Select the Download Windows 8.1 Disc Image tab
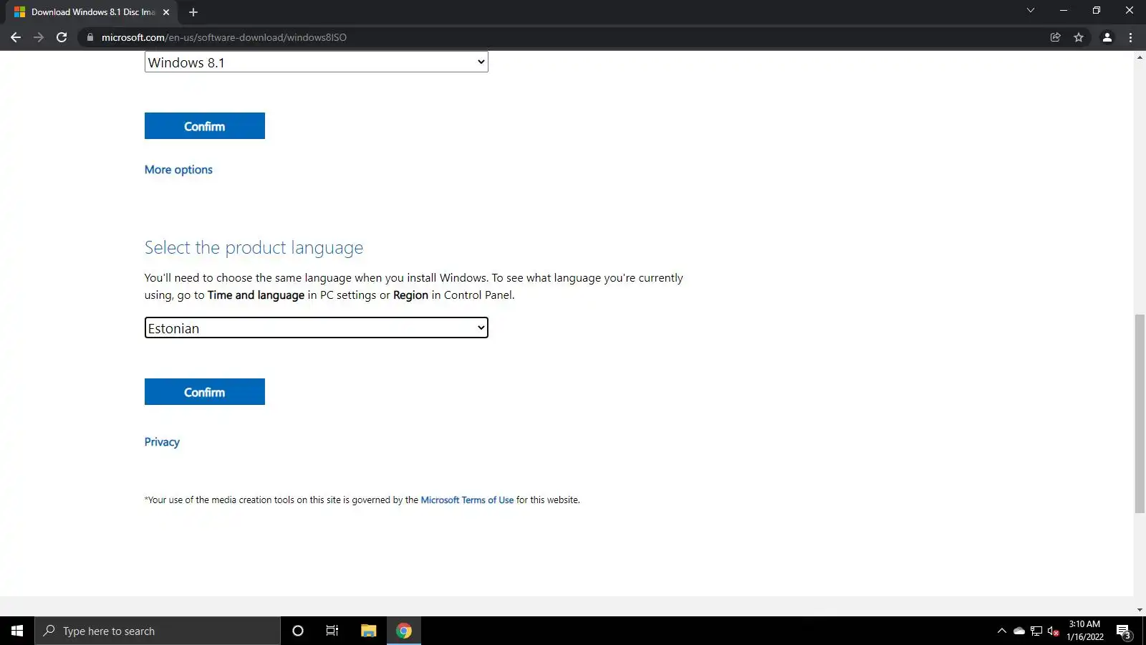The image size is (1146, 645). tap(92, 12)
